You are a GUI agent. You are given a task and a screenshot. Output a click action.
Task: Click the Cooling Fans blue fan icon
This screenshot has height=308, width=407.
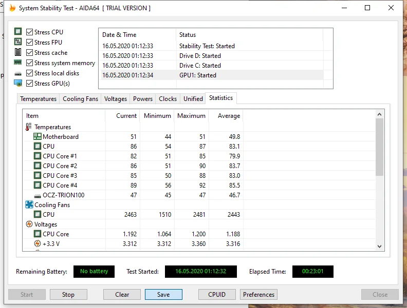click(x=29, y=204)
